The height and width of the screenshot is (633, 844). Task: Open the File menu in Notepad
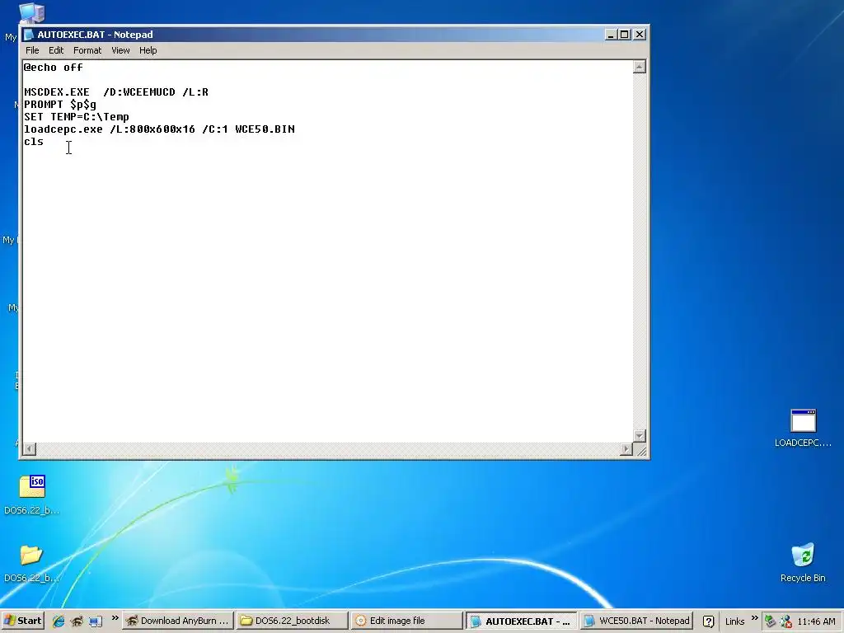tap(32, 50)
